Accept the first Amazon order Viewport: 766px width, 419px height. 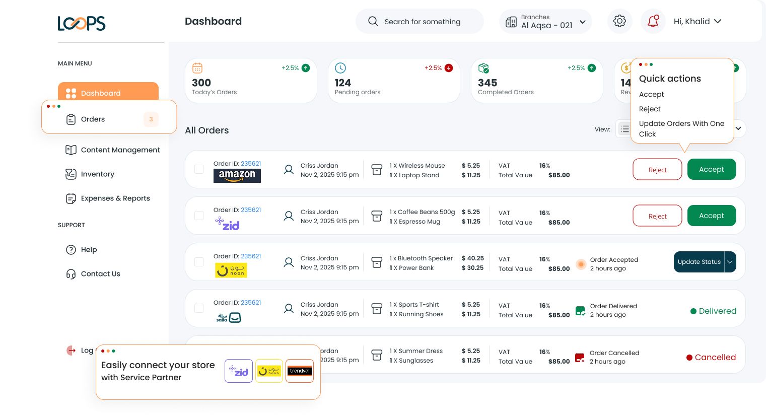click(712, 169)
